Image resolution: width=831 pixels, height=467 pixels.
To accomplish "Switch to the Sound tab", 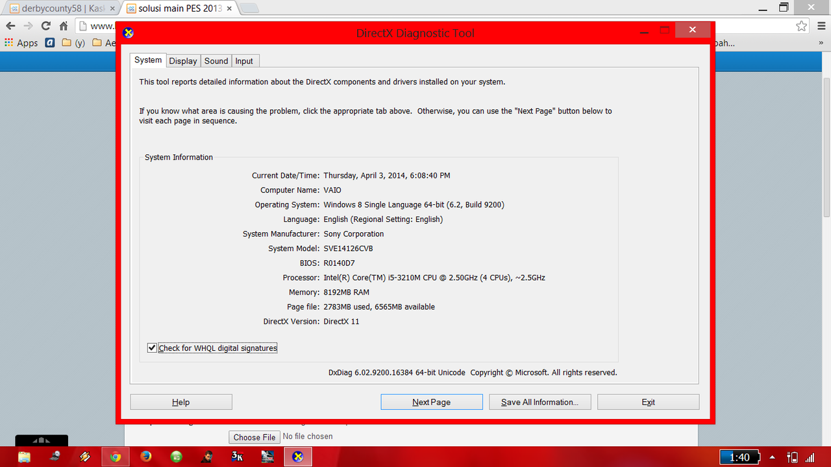I will [216, 61].
